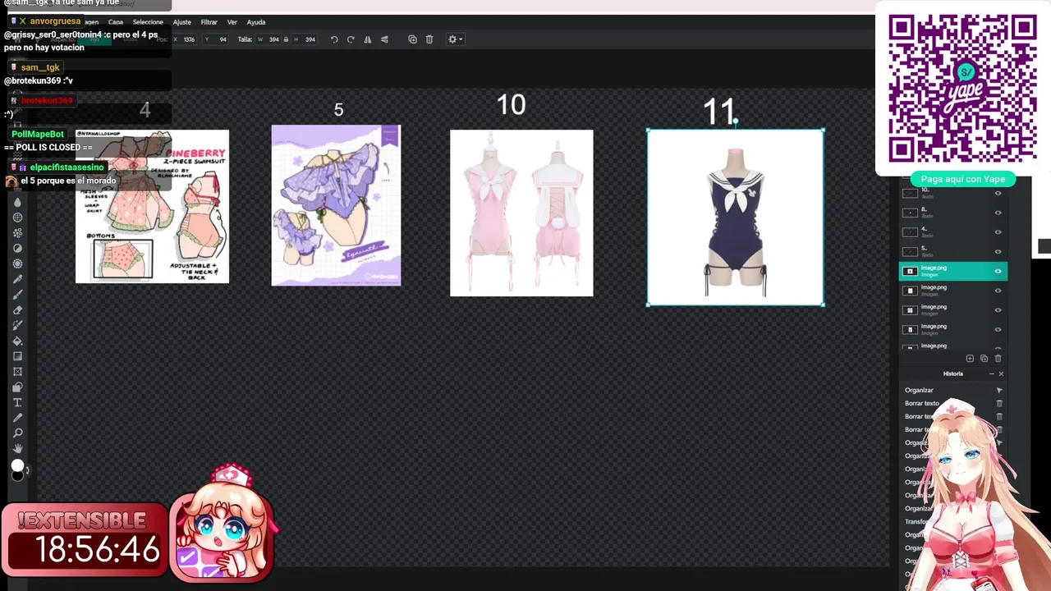This screenshot has height=591, width=1051.
Task: Select the Sponge gear-shaped tool
Action: [17, 263]
